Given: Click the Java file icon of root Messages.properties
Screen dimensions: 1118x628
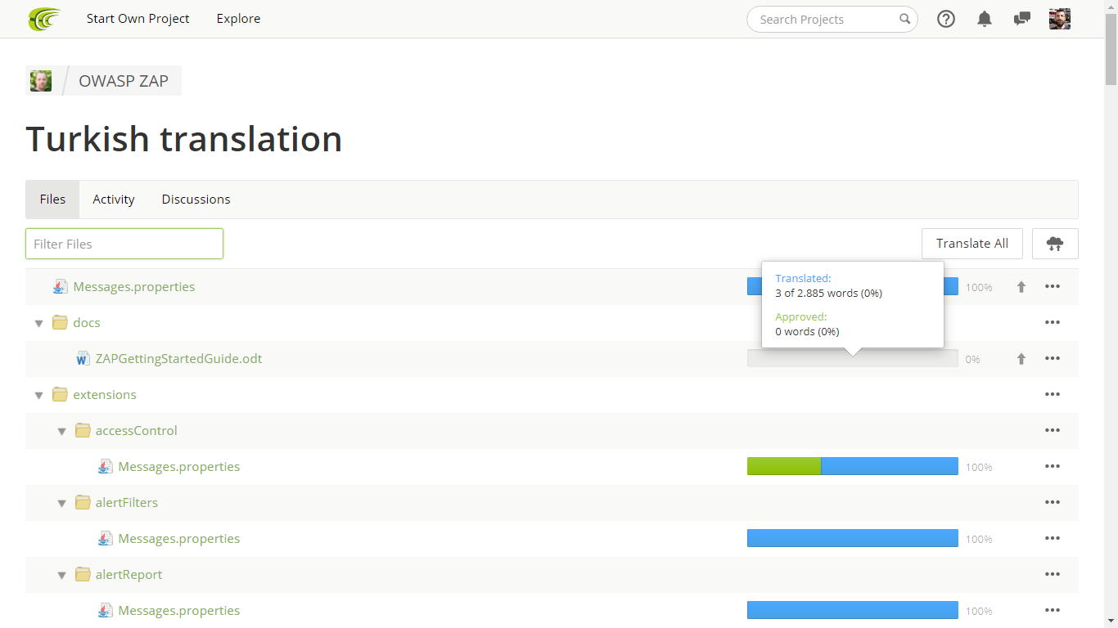Looking at the screenshot, I should 60,286.
